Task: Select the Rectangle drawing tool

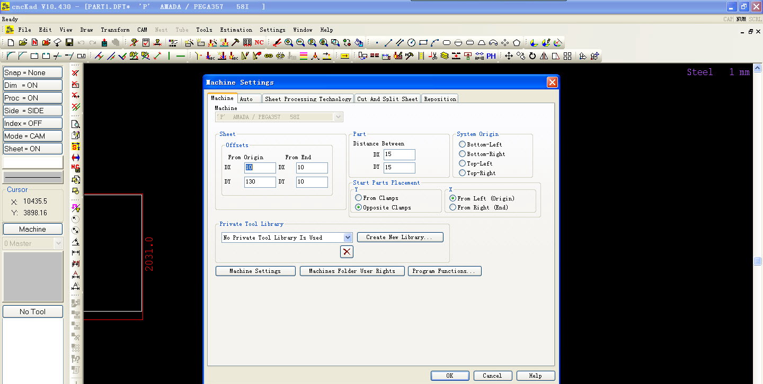Action: (x=423, y=42)
